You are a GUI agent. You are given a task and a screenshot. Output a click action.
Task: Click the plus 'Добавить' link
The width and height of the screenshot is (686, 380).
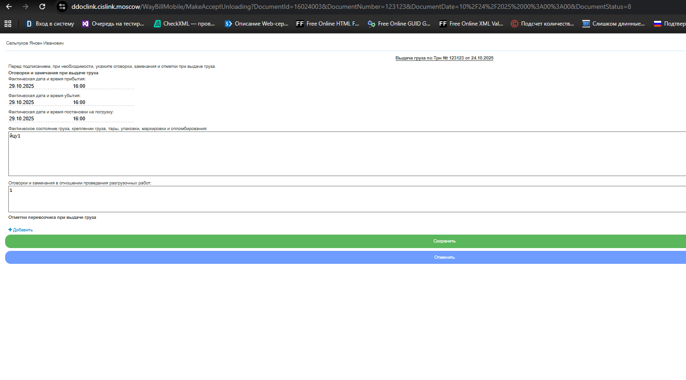coord(20,230)
